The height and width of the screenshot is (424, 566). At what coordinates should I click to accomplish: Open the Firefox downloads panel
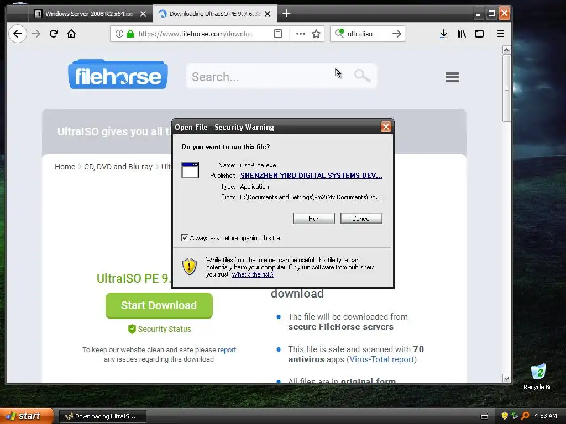pos(444,34)
